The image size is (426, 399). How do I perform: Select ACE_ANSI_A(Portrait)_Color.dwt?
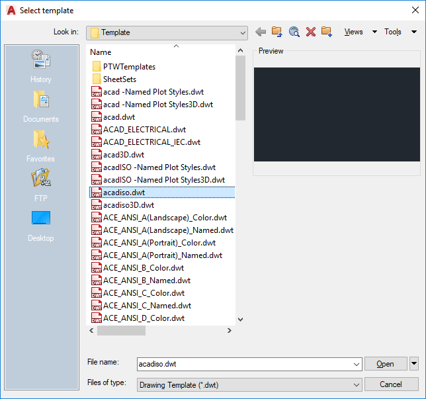(159, 243)
